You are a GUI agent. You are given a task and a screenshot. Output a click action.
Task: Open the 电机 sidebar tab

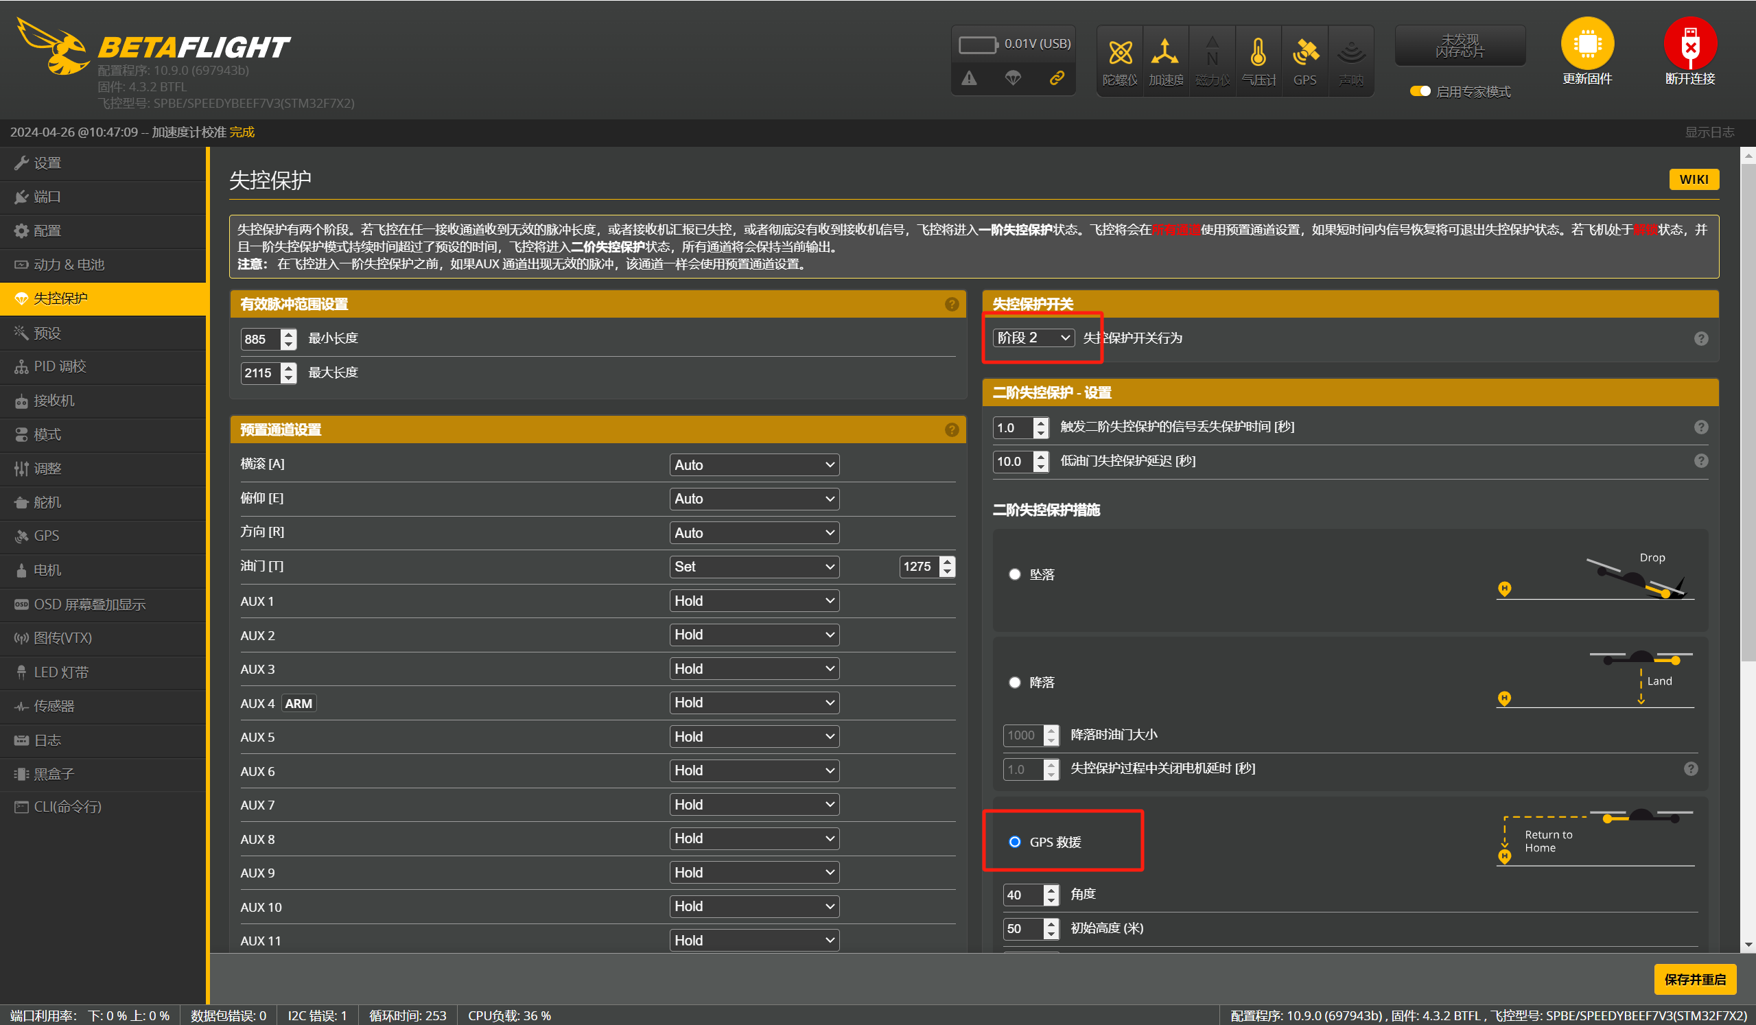pos(103,570)
